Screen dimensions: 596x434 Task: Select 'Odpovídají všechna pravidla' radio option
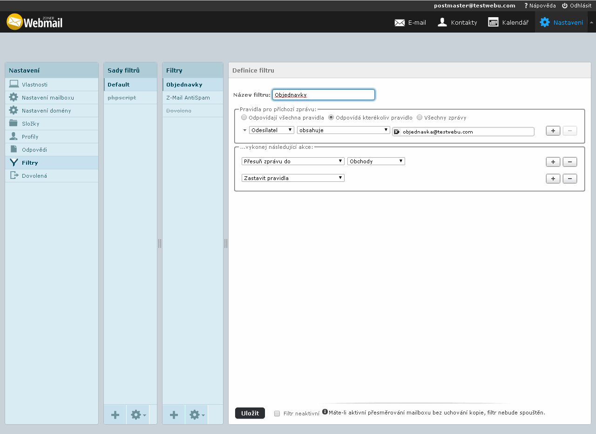(x=244, y=118)
